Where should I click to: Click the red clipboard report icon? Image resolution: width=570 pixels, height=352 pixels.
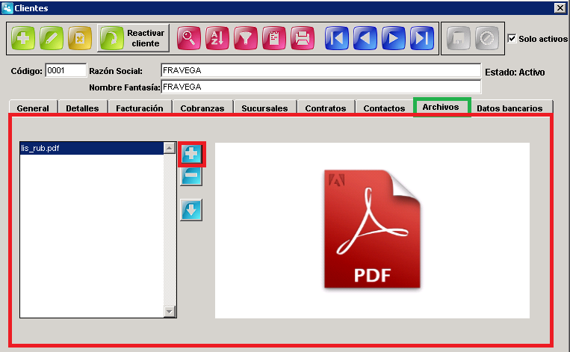pos(273,38)
